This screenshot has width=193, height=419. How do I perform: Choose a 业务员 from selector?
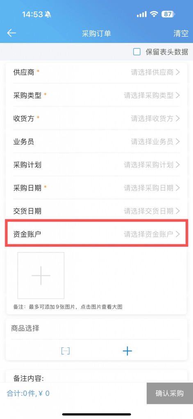[96, 142]
